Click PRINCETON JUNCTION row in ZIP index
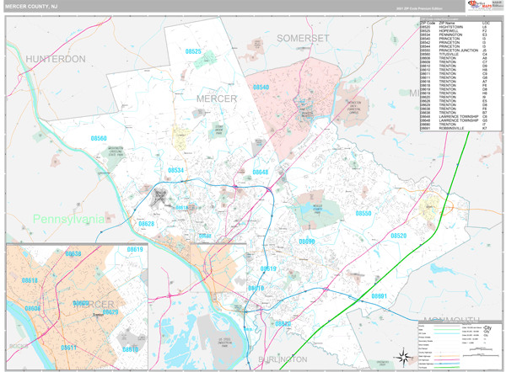The image size is (506, 372). pos(455,50)
